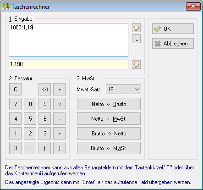203x190 pixels.
Task: Click the division operator key
Action: coord(59,89)
